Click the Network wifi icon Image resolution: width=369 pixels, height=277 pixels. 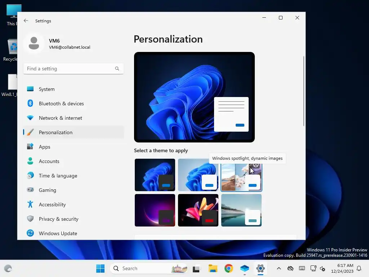tap(30, 118)
